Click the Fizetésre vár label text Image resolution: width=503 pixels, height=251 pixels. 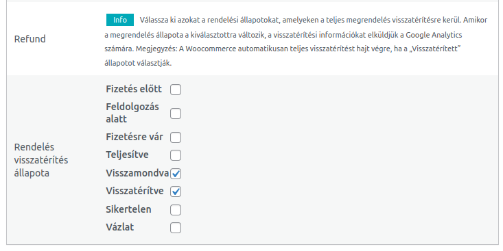[x=134, y=137]
